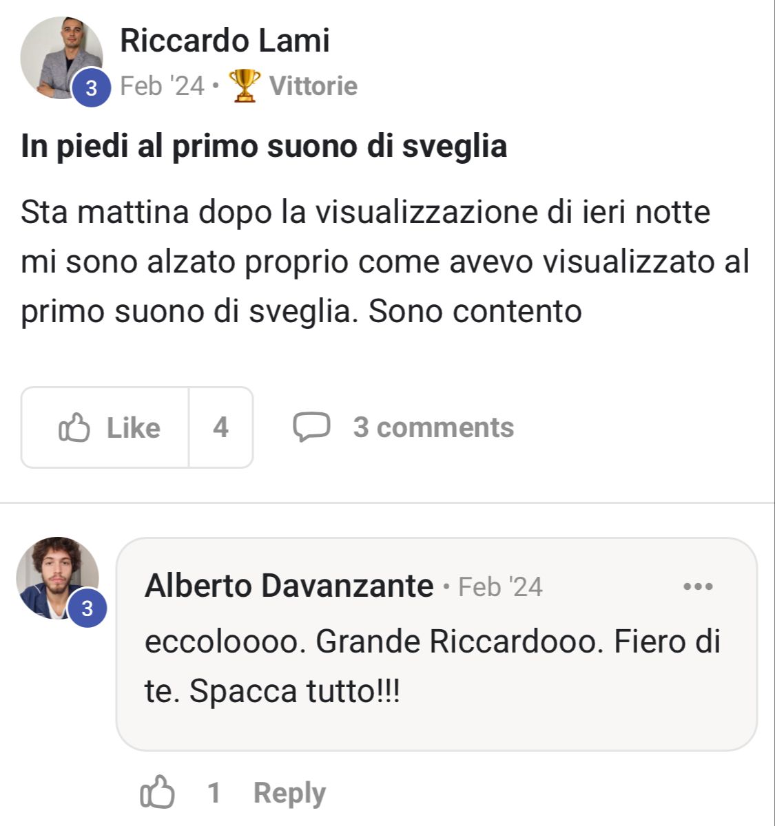Open the post's Feb '24 timestamp
The width and height of the screenshot is (775, 826).
tap(163, 86)
